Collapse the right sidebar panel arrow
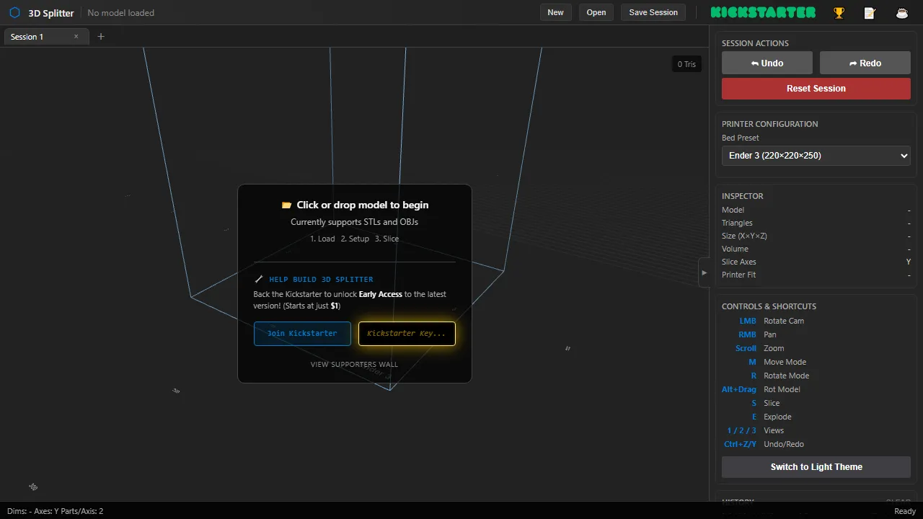This screenshot has height=519, width=923. pyautogui.click(x=705, y=272)
